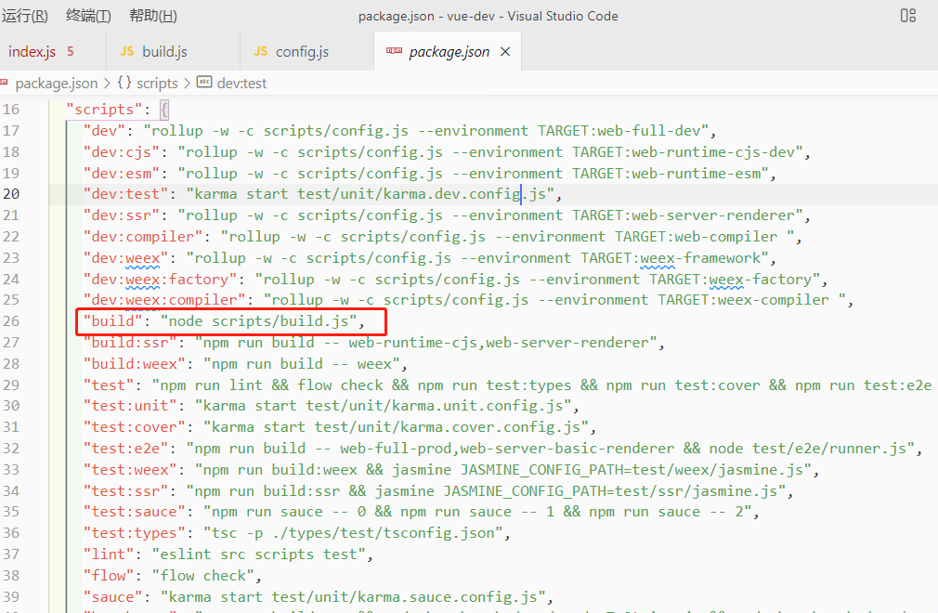Switch to the index.js tab
This screenshot has height=613, width=938.
(33, 52)
